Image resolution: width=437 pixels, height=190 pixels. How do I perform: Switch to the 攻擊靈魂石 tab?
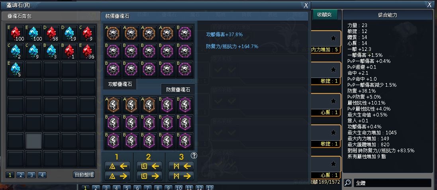coord(120,84)
